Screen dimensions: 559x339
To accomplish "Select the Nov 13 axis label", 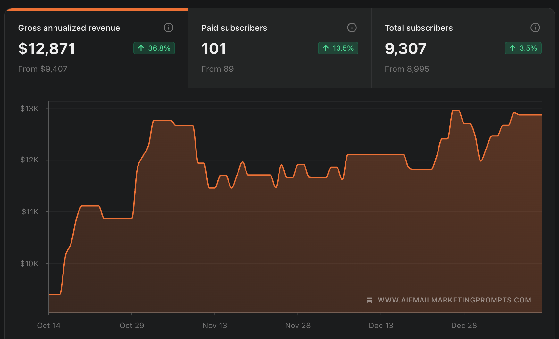I will (x=215, y=326).
